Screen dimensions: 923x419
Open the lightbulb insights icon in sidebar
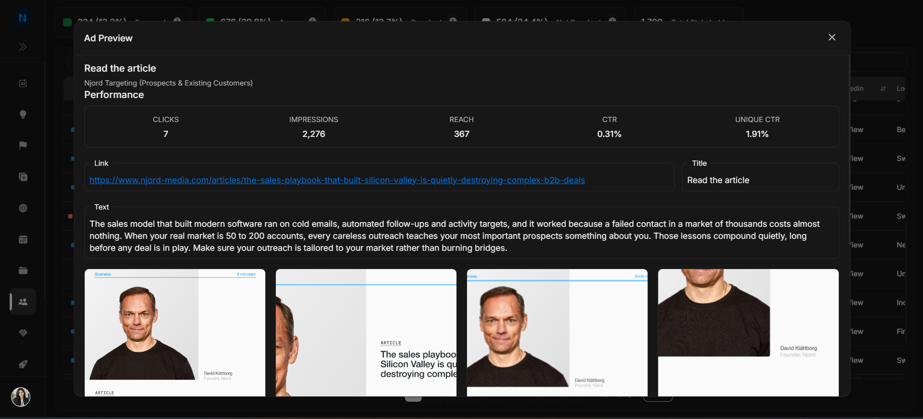tap(23, 114)
